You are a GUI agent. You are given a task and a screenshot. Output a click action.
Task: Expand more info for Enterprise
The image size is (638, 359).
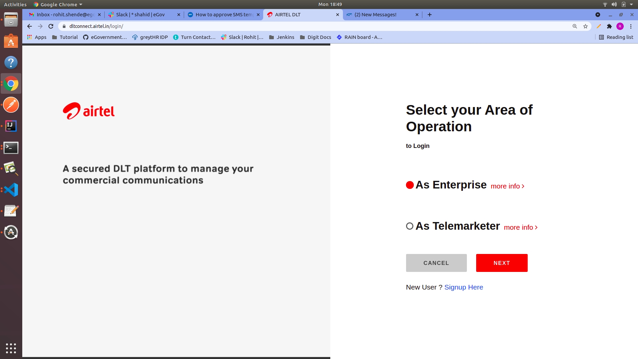pos(507,186)
